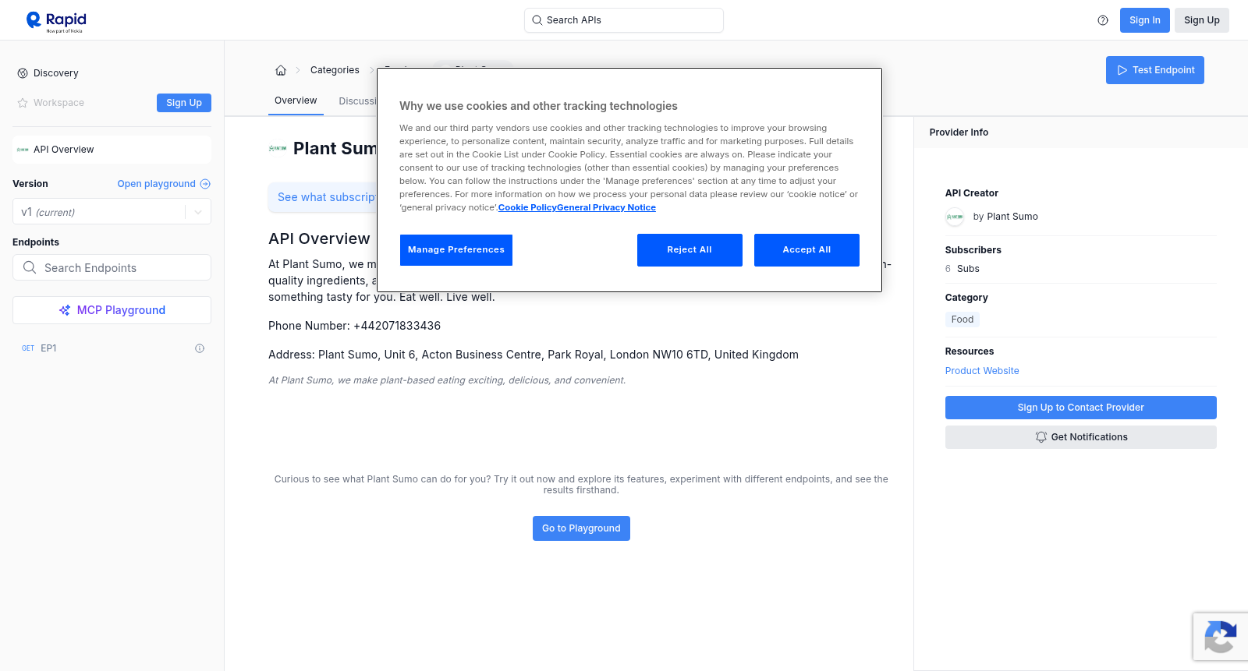
Task: Click the header Sign Up button
Action: [x=1201, y=20]
